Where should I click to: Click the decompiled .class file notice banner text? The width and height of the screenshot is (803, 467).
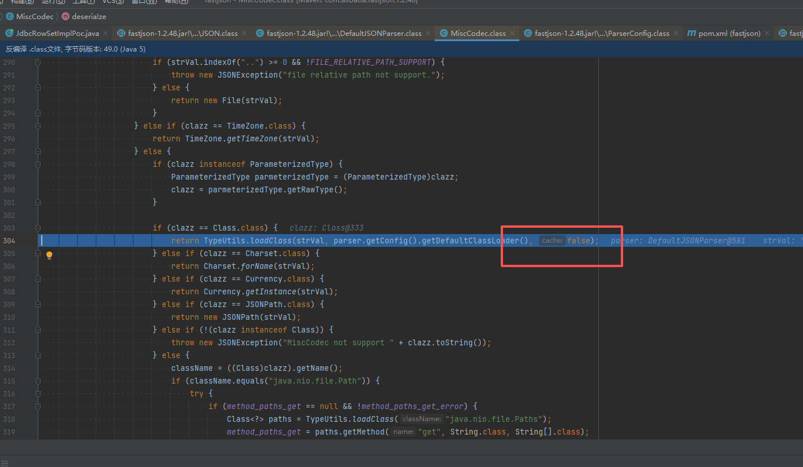(75, 49)
